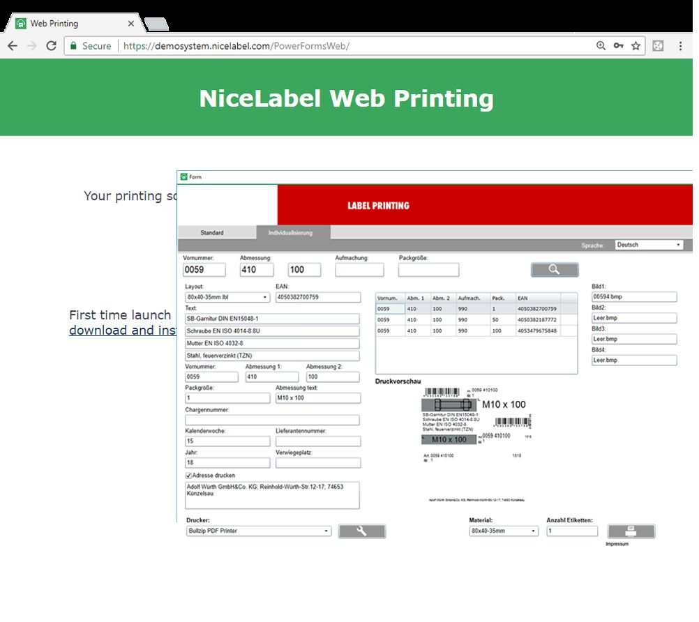Click the Form window icon

(x=183, y=177)
